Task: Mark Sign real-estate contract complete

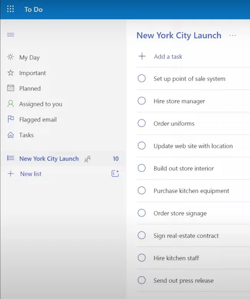Action: click(x=142, y=235)
